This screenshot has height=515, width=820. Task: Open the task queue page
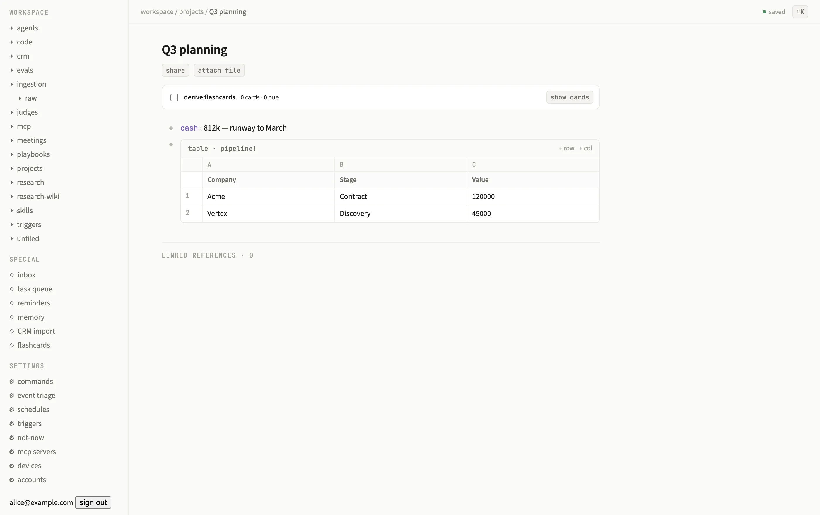tap(35, 289)
